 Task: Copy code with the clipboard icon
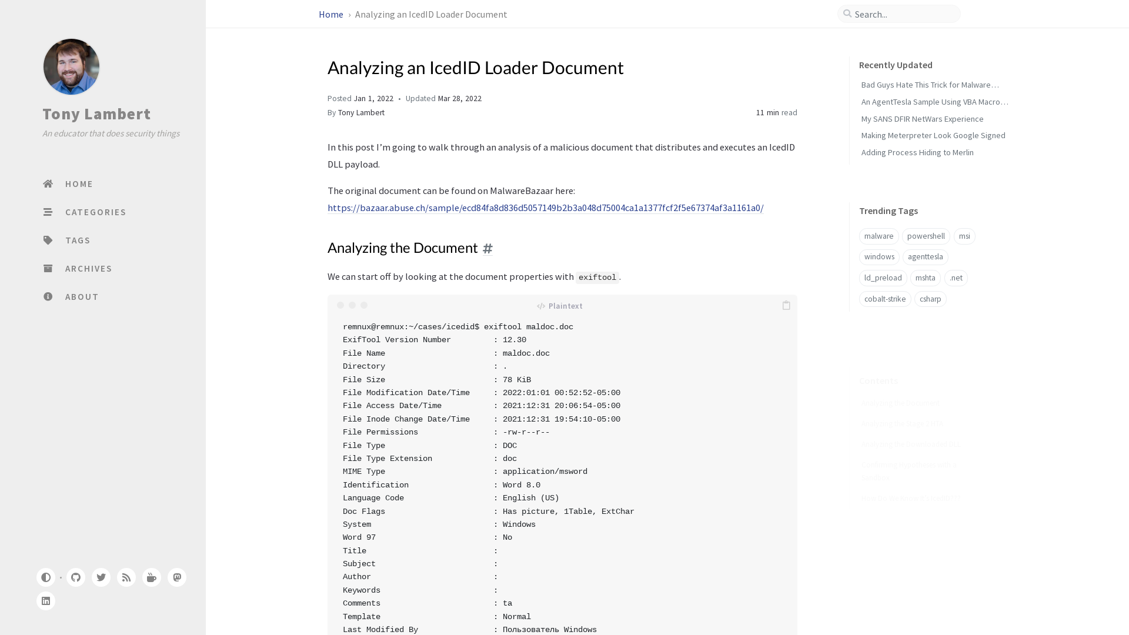(786, 305)
